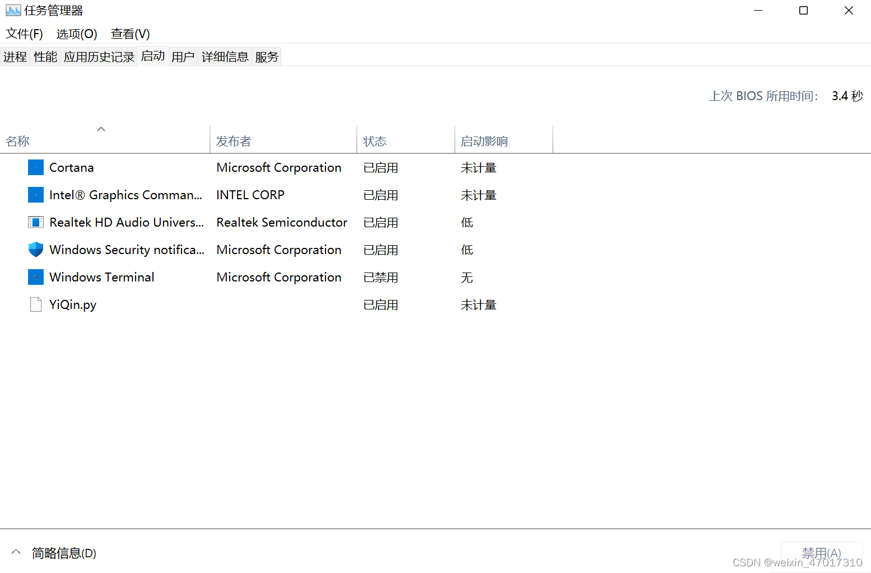The height and width of the screenshot is (573, 871).
Task: Switch to the 用户 tab
Action: click(x=183, y=57)
